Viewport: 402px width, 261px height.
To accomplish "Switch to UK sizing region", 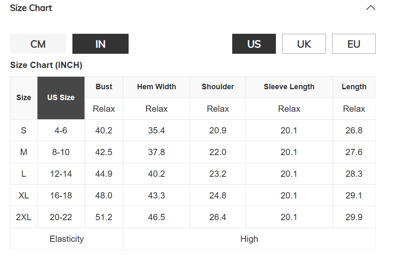I will [x=304, y=44].
